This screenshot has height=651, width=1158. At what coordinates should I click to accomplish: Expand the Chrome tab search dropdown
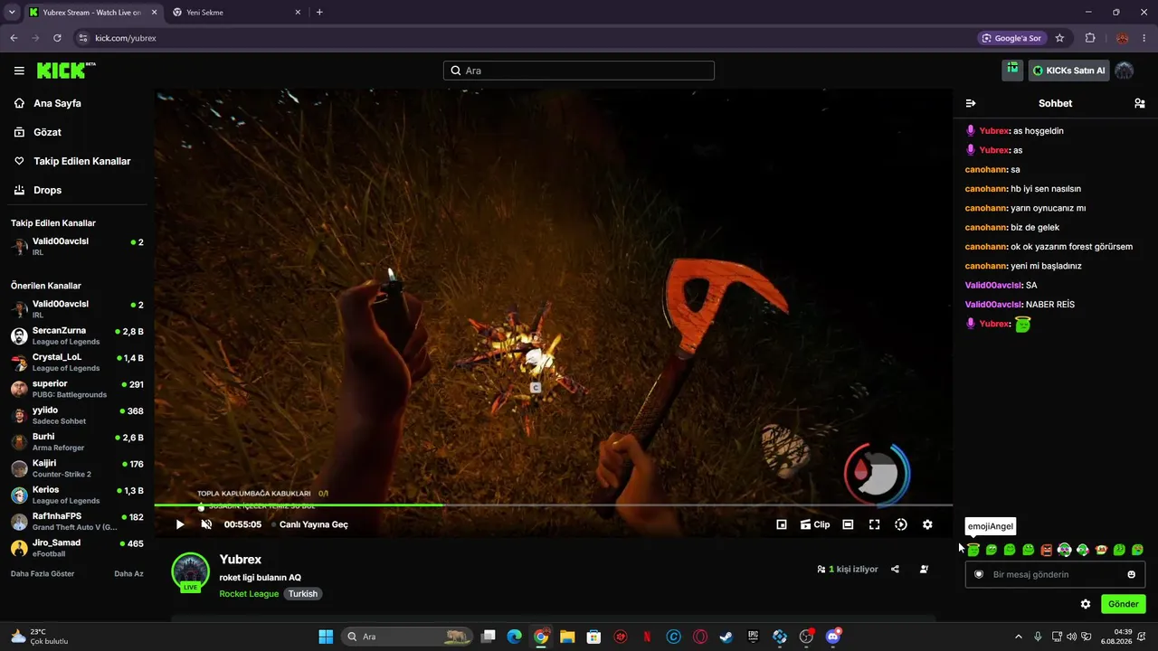pos(12,13)
